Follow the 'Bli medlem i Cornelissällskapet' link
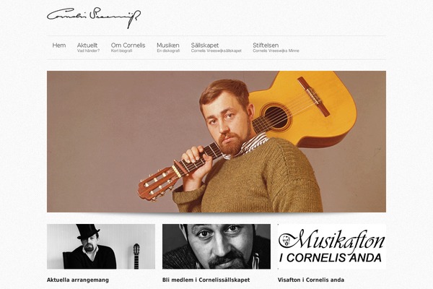The height and width of the screenshot is (289, 433). click(206, 280)
